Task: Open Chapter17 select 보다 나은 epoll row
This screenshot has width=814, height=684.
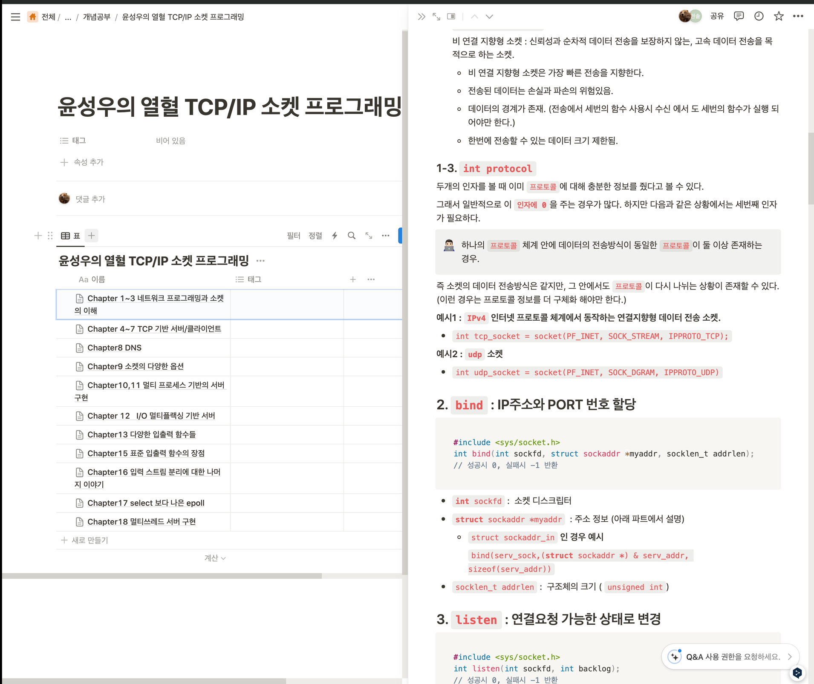Action: (146, 503)
